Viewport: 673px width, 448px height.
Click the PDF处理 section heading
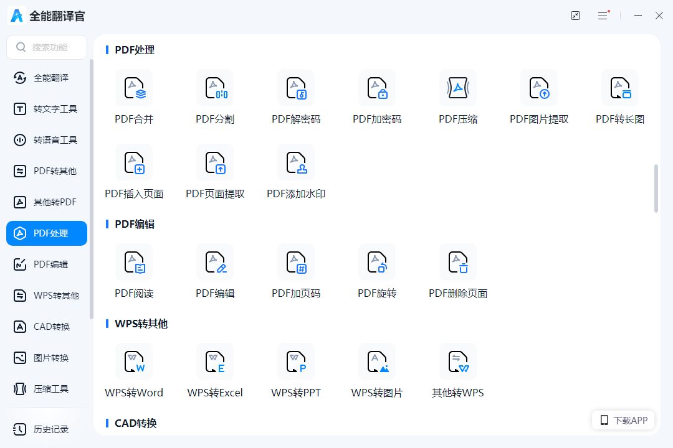135,50
